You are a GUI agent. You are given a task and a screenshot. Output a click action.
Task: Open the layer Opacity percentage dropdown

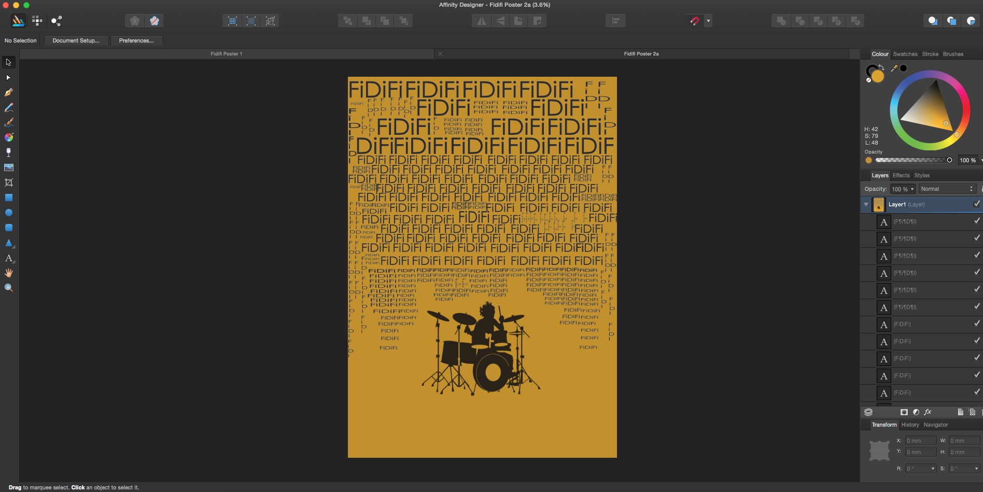pos(903,189)
